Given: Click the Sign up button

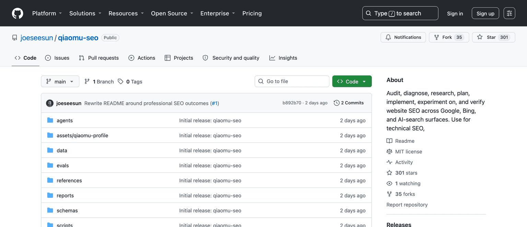Looking at the screenshot, I should tap(485, 13).
